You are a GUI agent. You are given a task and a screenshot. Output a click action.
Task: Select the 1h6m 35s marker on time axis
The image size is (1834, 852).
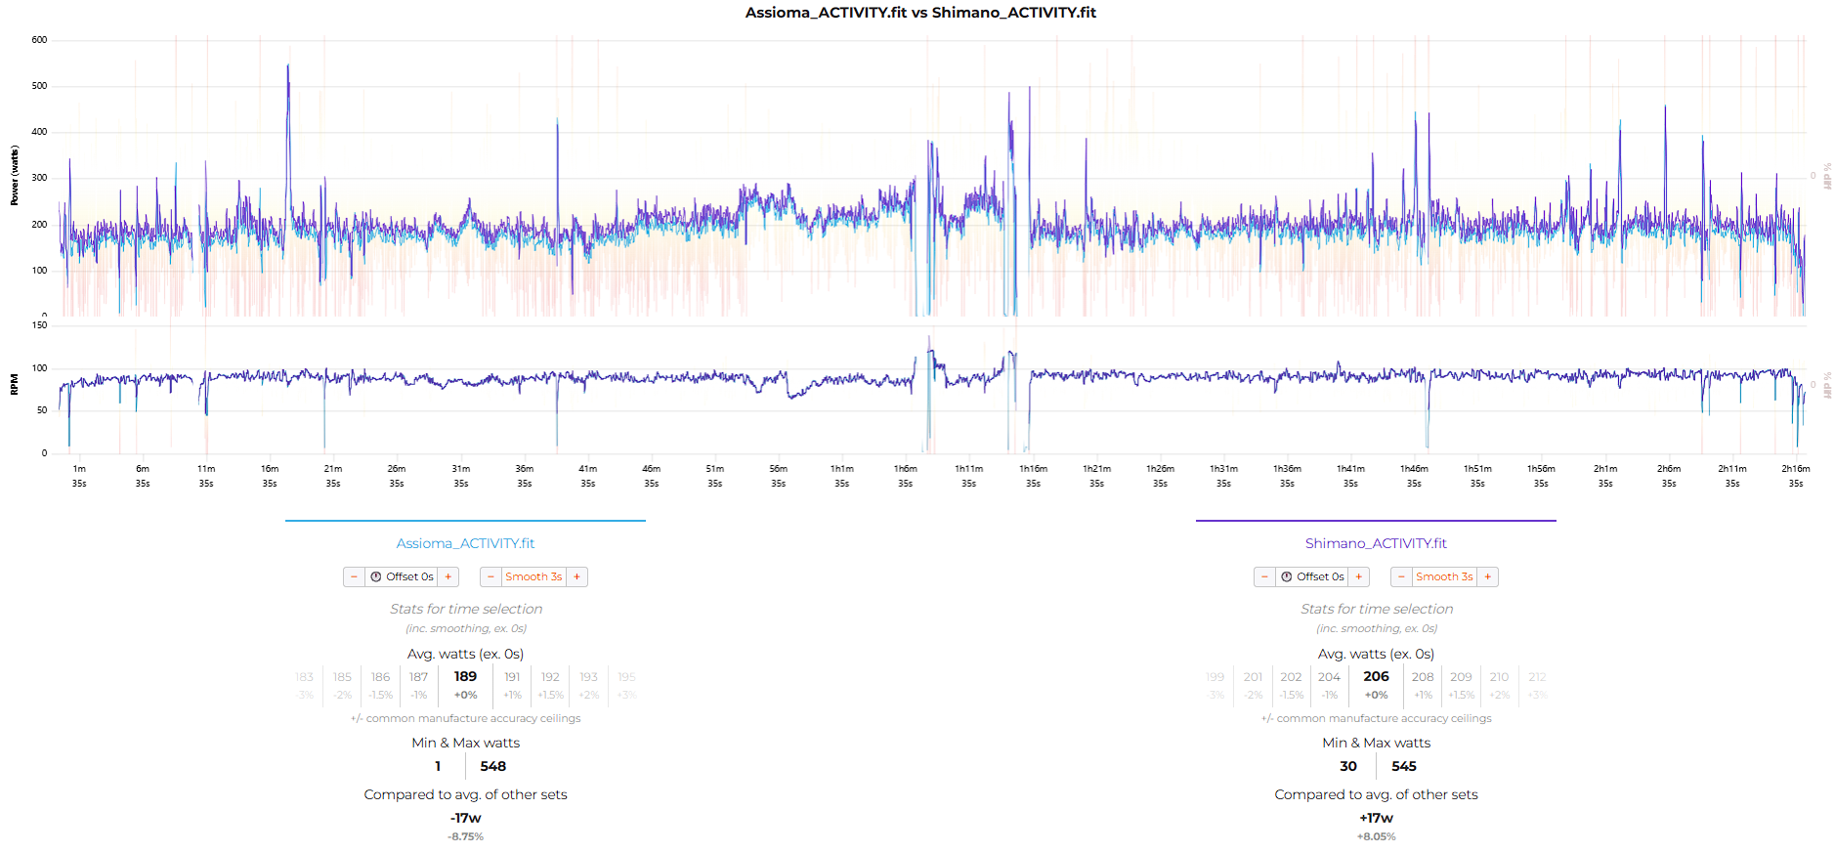point(905,476)
